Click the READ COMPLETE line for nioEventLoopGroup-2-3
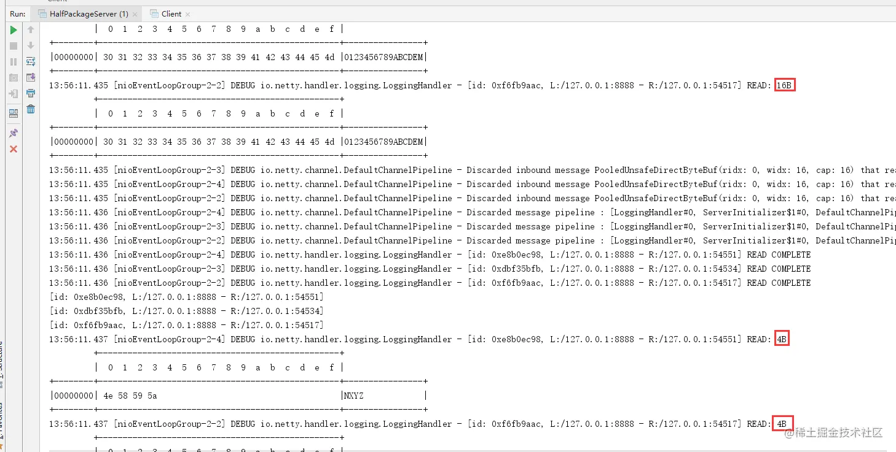896x452 pixels. pos(430,269)
